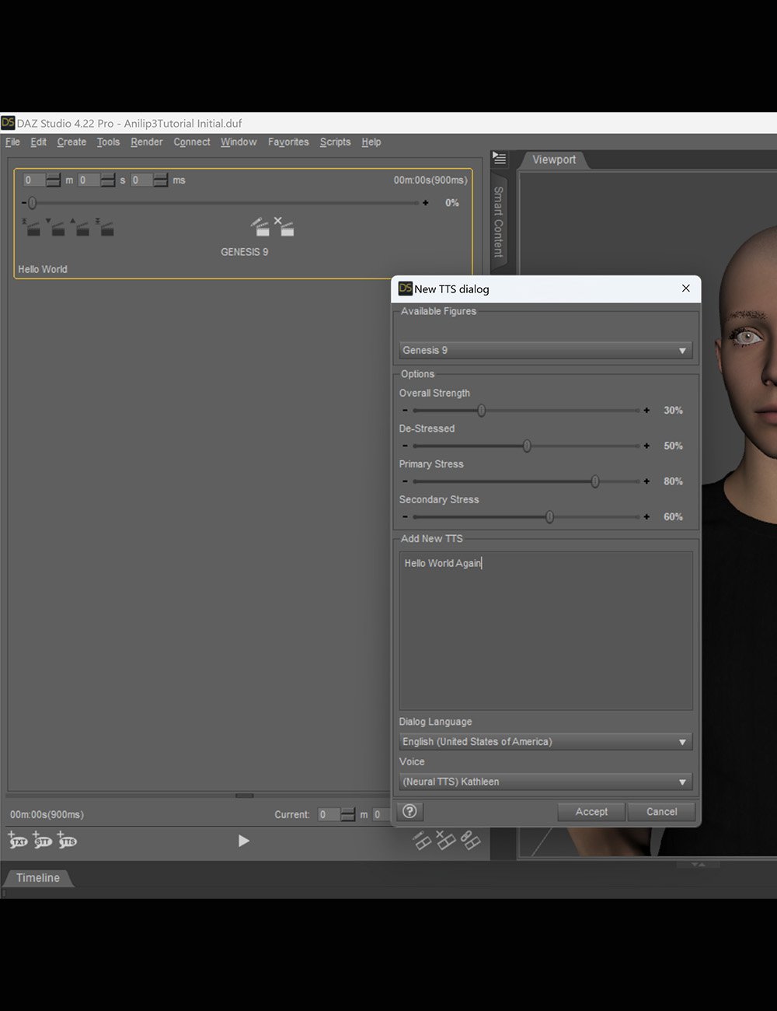The image size is (777, 1011).
Task: Click the Cancel button
Action: (660, 811)
